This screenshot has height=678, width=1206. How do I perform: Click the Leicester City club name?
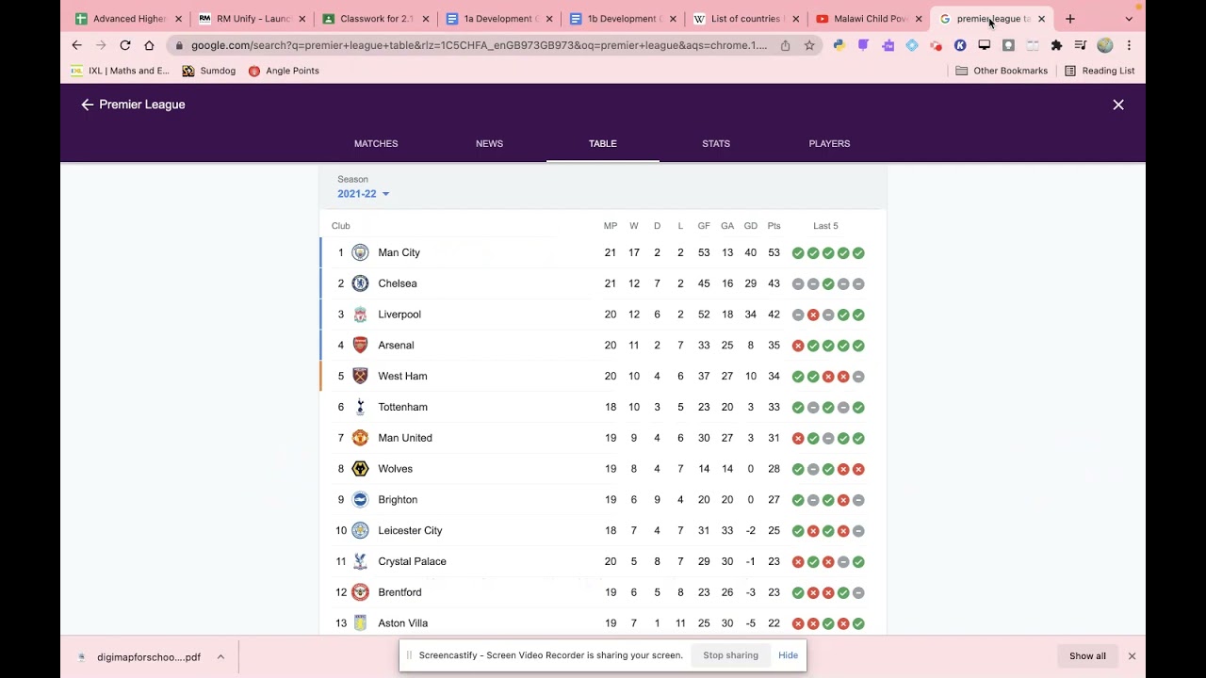click(410, 531)
